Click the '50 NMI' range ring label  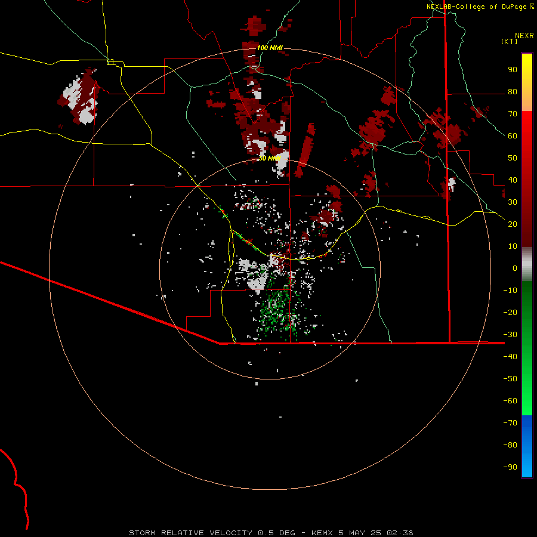coord(270,158)
